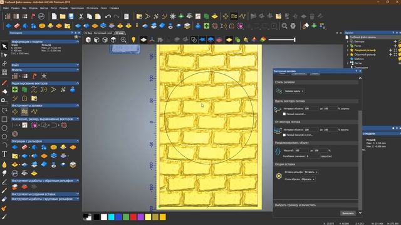Click the New document icon in top toolbar
The height and width of the screenshot is (225, 401).
click(55, 17)
